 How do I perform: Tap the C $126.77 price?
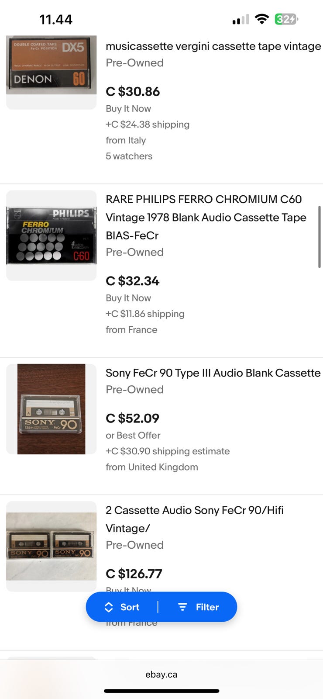134,574
